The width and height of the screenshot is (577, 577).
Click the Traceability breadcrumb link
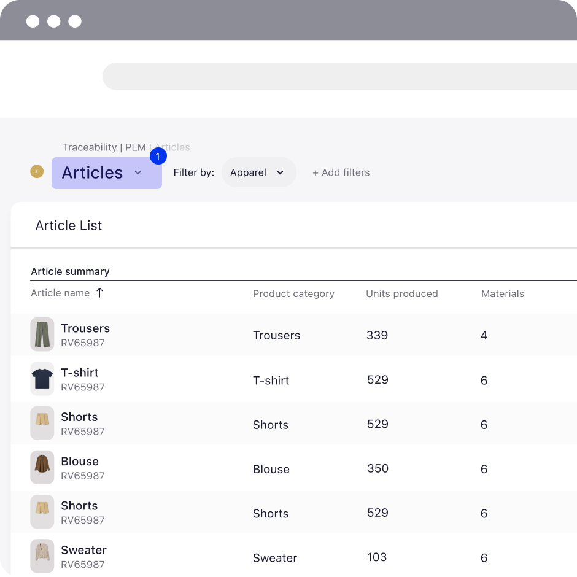90,147
